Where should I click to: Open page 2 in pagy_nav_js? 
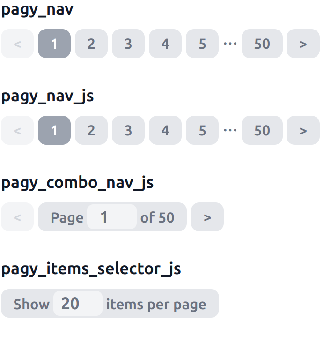coord(91,130)
